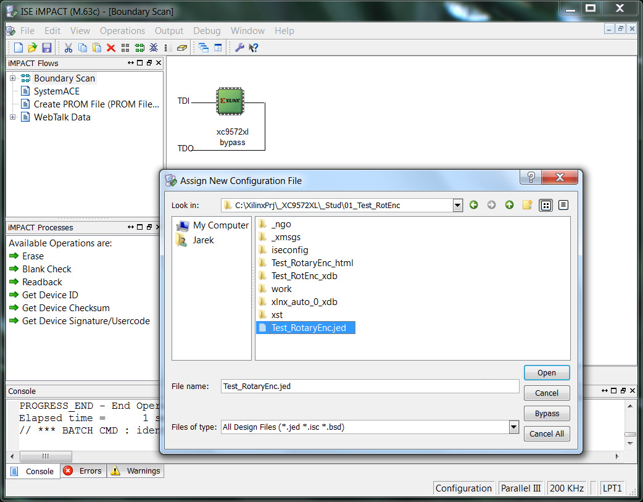Click the Initialize Chain green icon
Viewport: 643px width, 502px height.
pos(139,48)
